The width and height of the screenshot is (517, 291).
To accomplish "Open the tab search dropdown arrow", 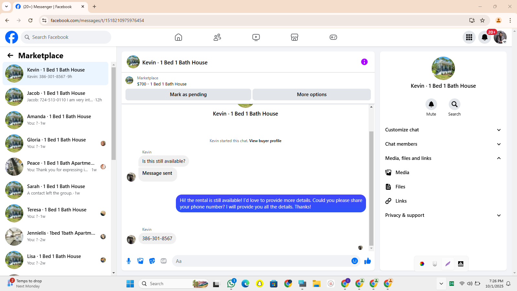I will 6,6.
